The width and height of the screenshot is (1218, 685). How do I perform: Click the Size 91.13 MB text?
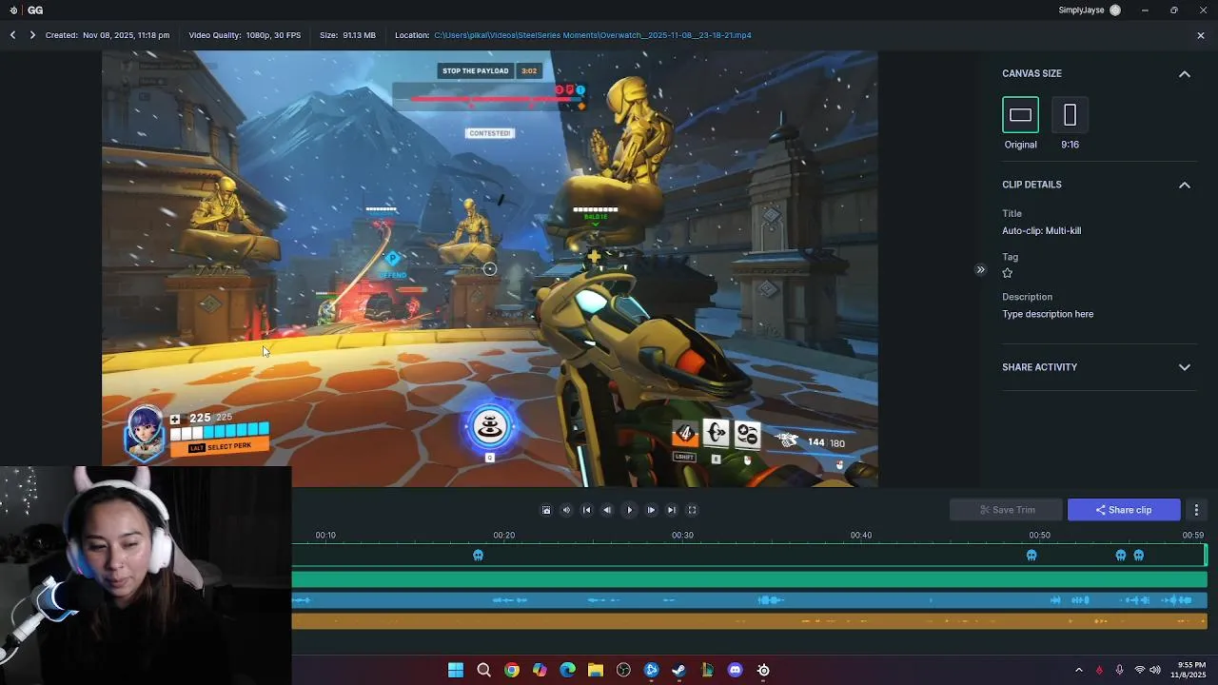[x=347, y=35]
